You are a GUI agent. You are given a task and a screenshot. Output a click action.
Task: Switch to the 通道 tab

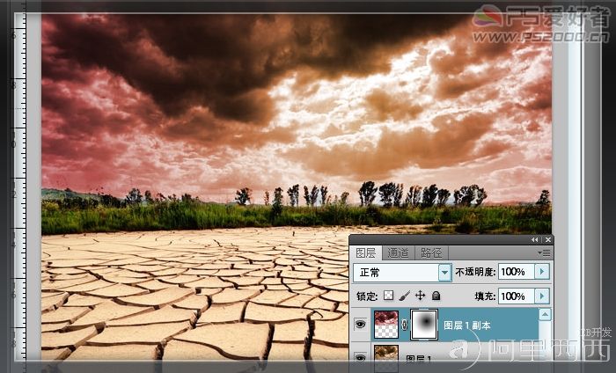(398, 253)
